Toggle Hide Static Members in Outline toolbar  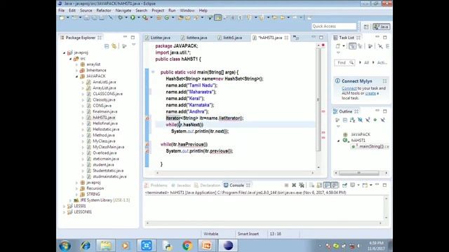coord(368,120)
